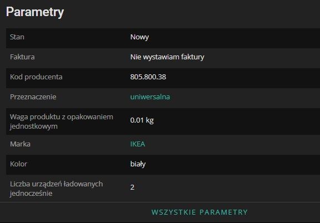Image resolution: width=320 pixels, height=223 pixels.
Task: Select the Stan parameter label
Action: (17, 37)
